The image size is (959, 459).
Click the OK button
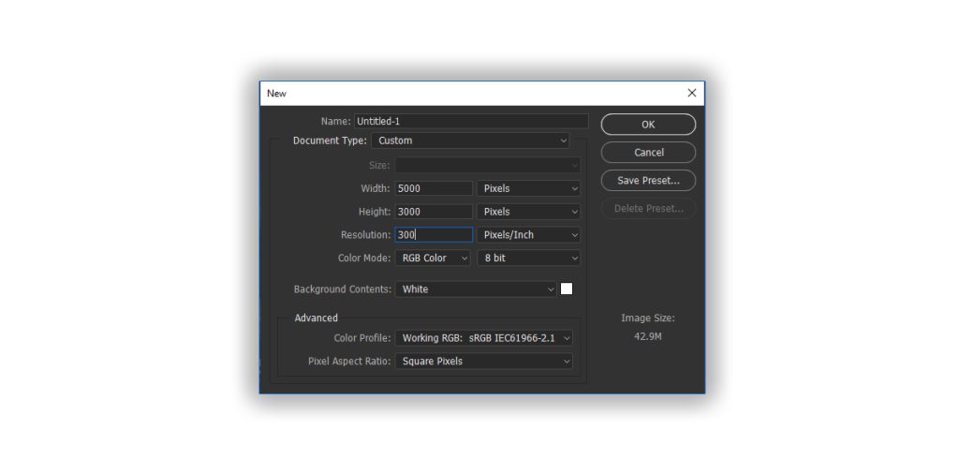click(648, 125)
